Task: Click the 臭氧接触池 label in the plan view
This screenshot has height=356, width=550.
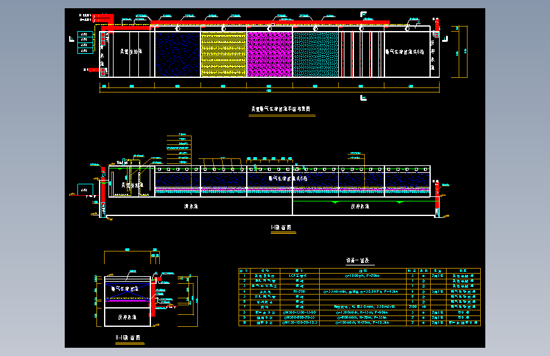Action: [x=131, y=51]
